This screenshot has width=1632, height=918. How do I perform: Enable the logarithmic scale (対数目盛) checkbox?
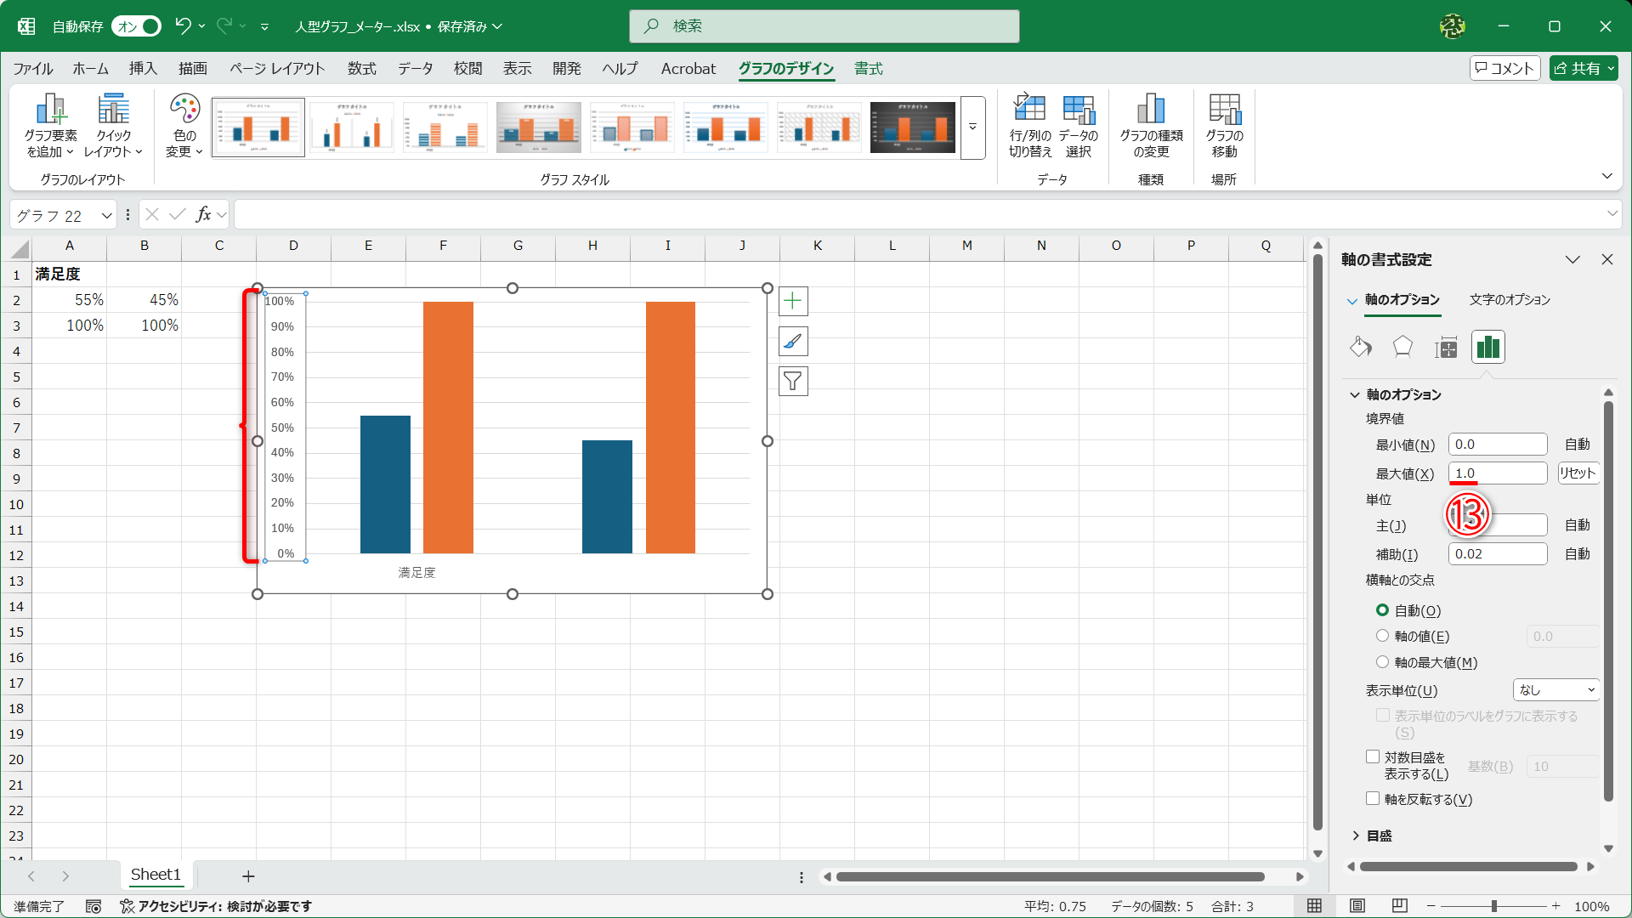tap(1372, 756)
